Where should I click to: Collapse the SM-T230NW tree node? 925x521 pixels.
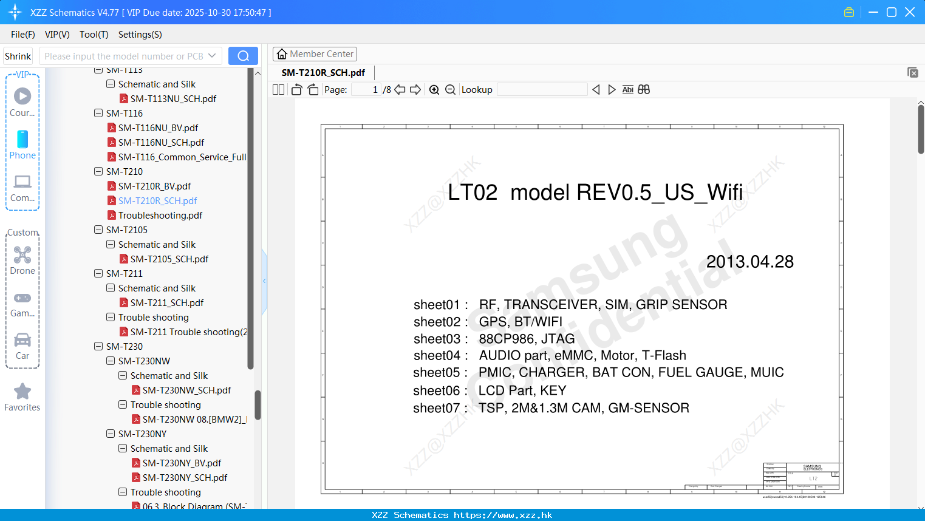click(111, 361)
